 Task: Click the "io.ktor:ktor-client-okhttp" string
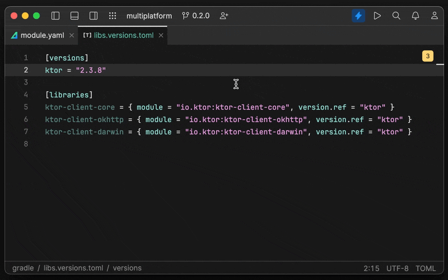click(246, 119)
